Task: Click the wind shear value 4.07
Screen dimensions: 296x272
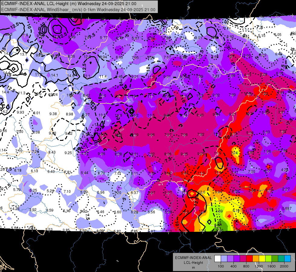Action: (x=268, y=171)
